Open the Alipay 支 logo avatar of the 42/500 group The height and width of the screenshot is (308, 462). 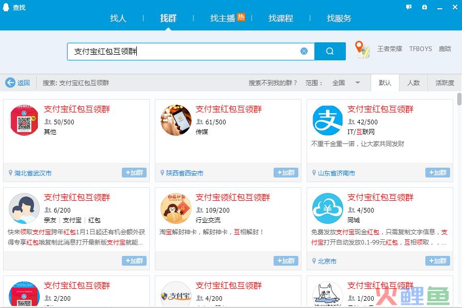click(x=328, y=120)
